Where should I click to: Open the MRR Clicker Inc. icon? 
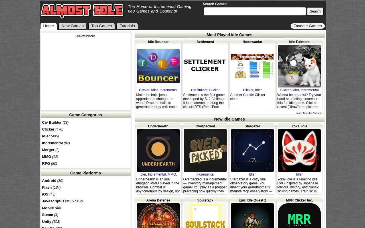299,215
